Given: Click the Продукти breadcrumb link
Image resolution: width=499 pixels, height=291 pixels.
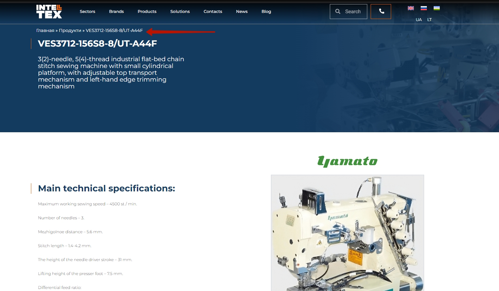Looking at the screenshot, I should (70, 31).
